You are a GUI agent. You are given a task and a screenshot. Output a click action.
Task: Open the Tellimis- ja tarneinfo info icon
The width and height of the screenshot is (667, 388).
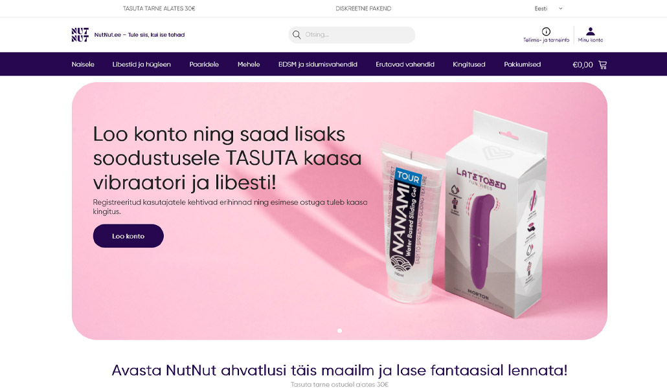tap(546, 32)
